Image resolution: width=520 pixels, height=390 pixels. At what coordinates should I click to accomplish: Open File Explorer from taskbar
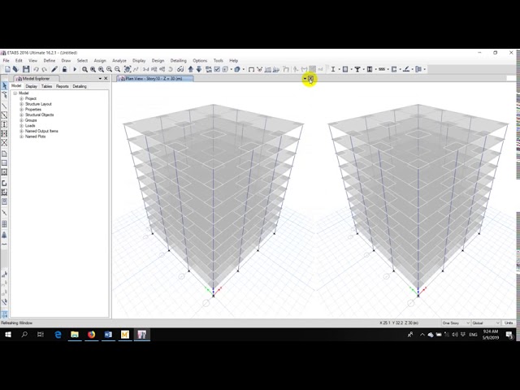[75, 335]
